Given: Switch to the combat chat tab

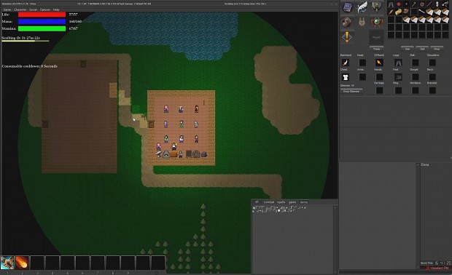Looking at the screenshot, I should pyautogui.click(x=269, y=202).
